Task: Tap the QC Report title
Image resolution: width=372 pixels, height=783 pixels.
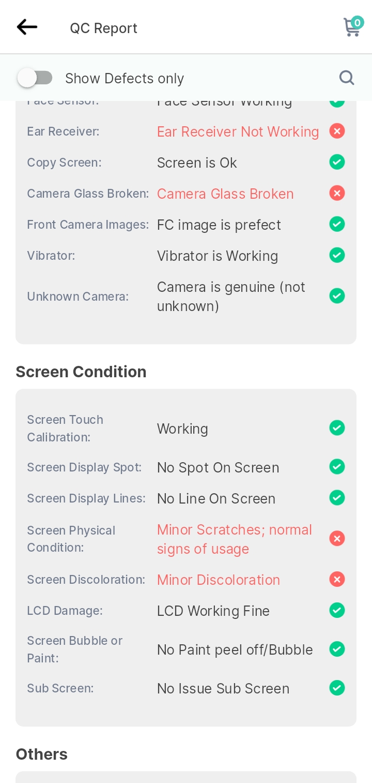Action: pyautogui.click(x=104, y=28)
